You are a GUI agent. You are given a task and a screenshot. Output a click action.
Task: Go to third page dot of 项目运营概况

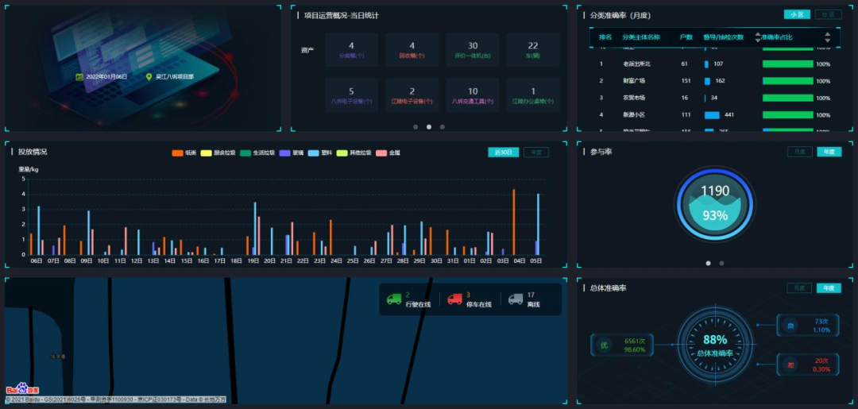coord(443,127)
